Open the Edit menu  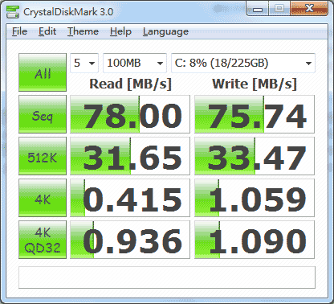47,31
